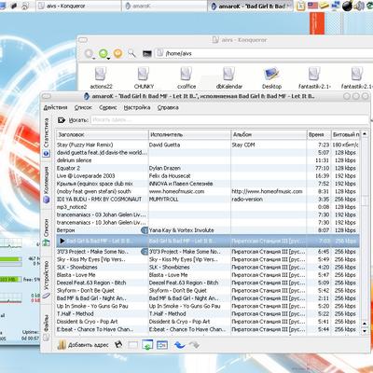The image size is (373, 373).
Task: Select the Sky - Kiss My Eyes track
Action: (x=208, y=259)
